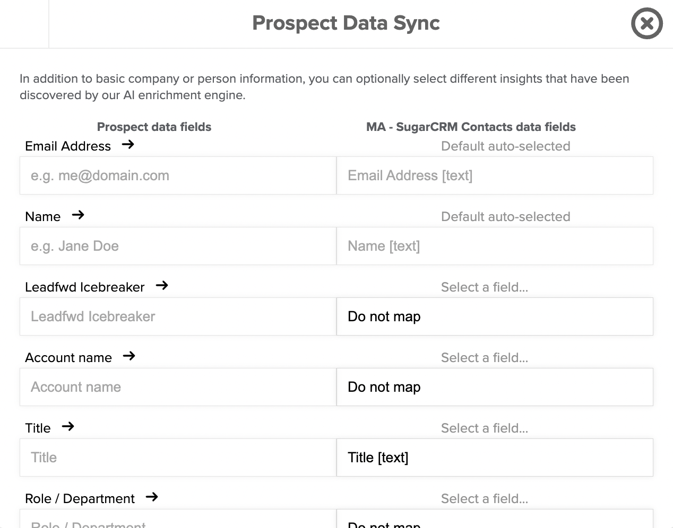The width and height of the screenshot is (673, 528).
Task: Click the arrow icon beside Title label
Action: (x=68, y=426)
